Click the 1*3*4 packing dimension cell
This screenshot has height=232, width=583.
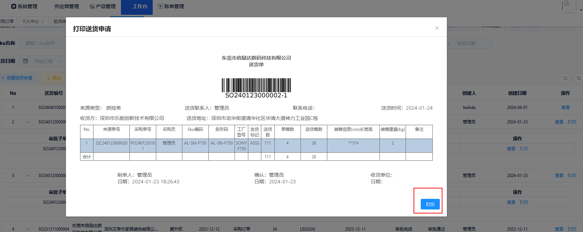pyautogui.click(x=353, y=143)
